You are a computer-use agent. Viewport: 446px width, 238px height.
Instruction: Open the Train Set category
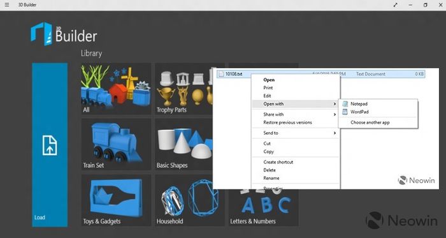(x=116, y=144)
